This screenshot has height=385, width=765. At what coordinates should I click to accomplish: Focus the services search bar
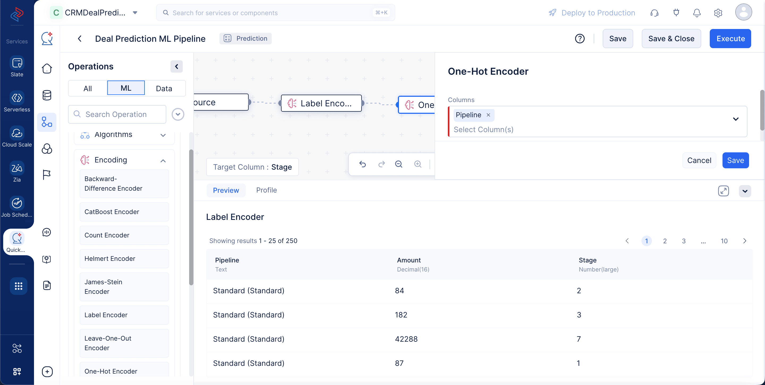tap(276, 13)
